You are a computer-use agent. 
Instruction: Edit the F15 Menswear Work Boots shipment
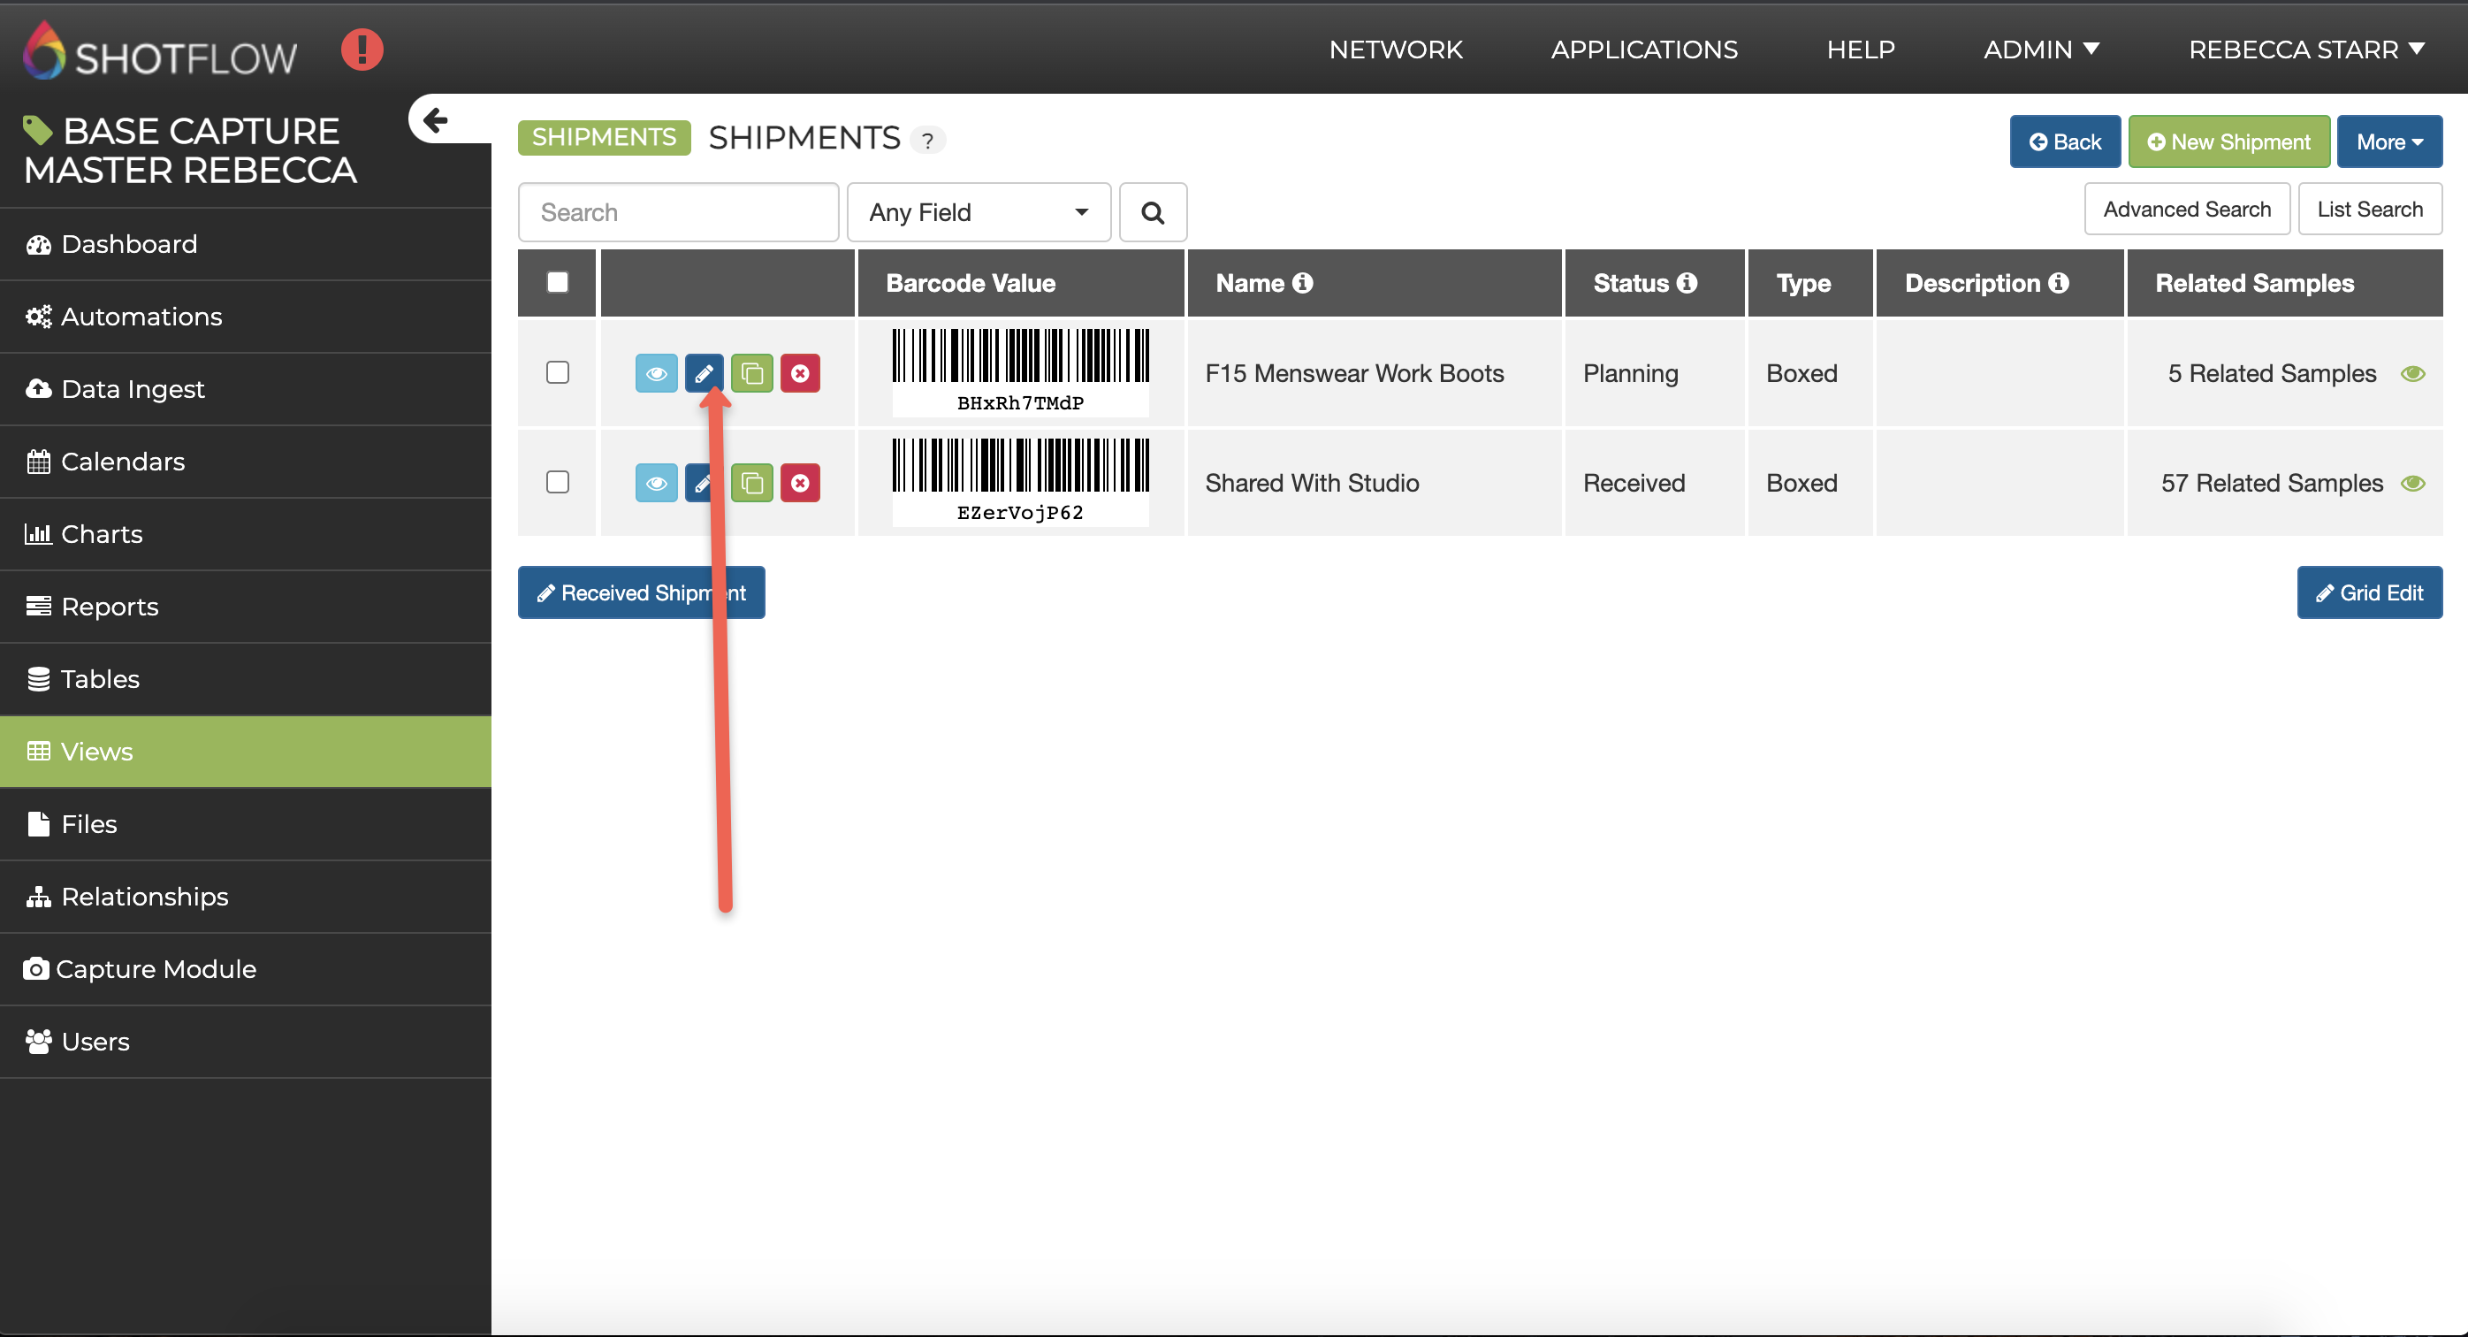704,373
